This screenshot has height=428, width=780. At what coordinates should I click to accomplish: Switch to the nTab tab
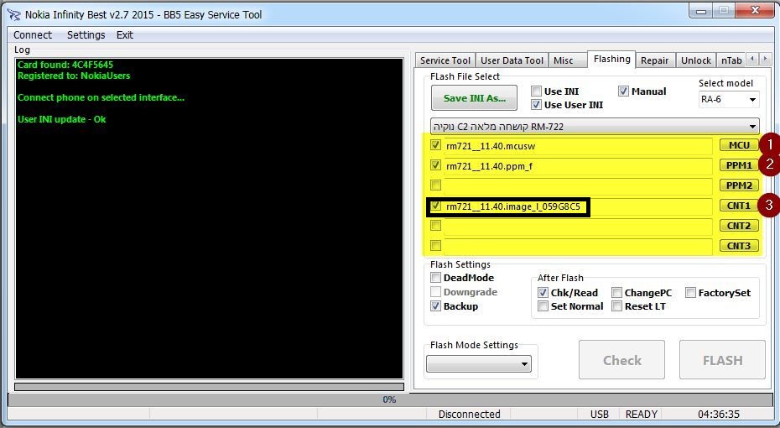pyautogui.click(x=731, y=60)
